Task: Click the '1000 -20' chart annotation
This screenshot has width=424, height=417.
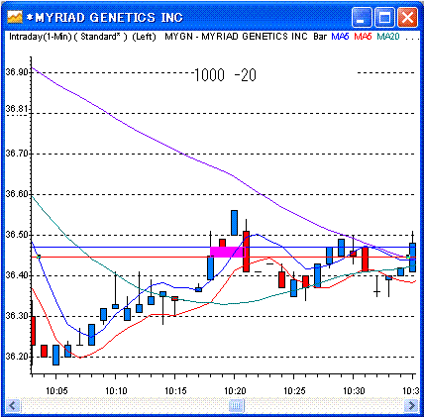Action: tap(225, 75)
